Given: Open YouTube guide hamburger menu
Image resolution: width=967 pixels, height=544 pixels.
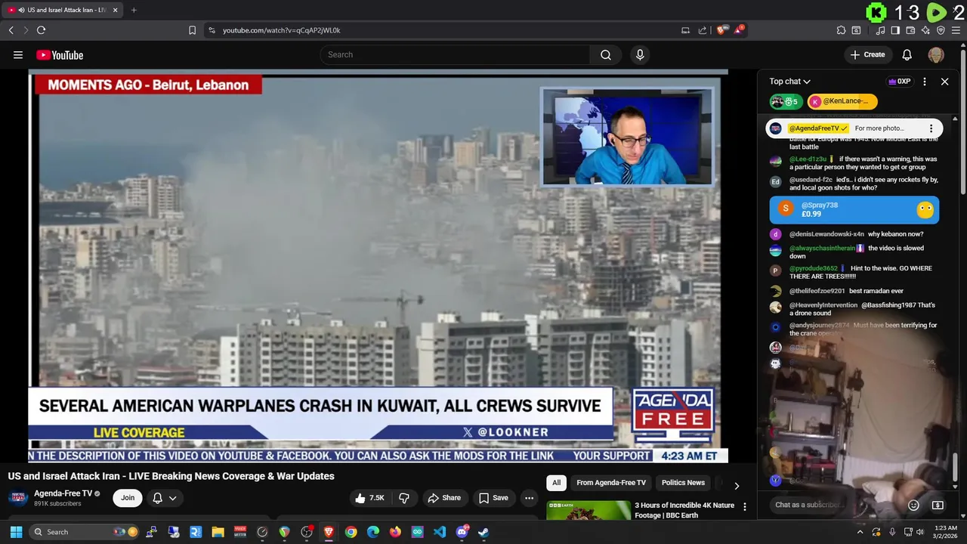Looking at the screenshot, I should (18, 54).
